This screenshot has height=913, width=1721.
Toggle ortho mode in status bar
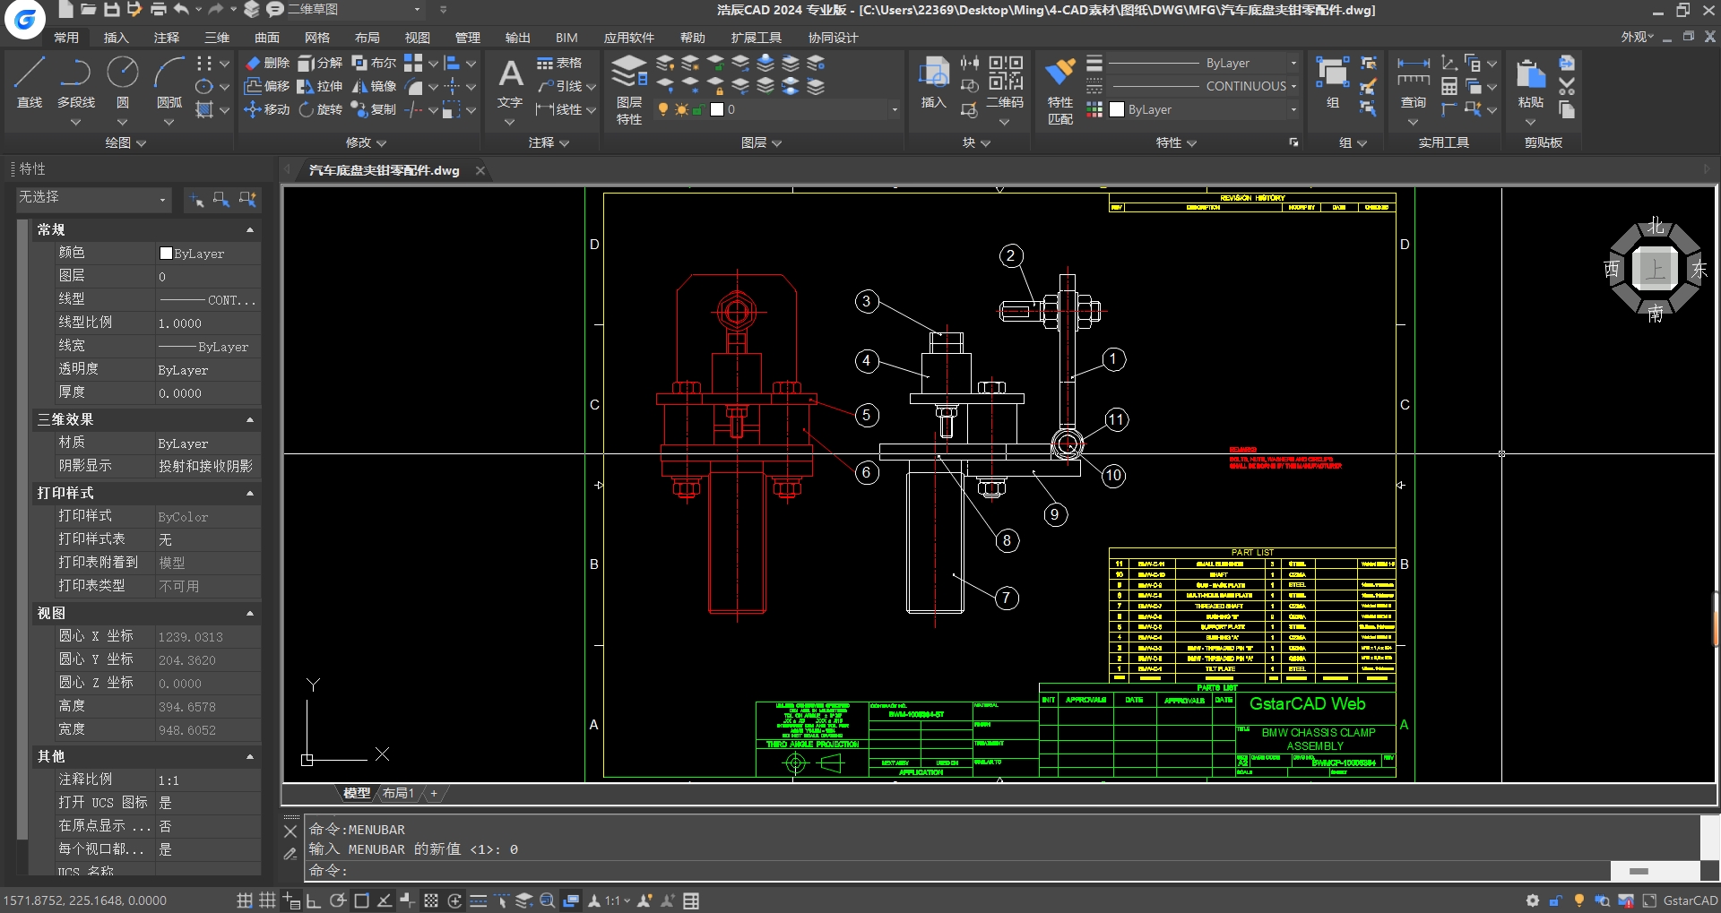coord(314,900)
